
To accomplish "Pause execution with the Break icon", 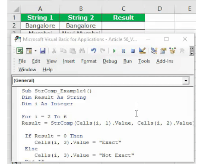I will [x=124, y=51].
